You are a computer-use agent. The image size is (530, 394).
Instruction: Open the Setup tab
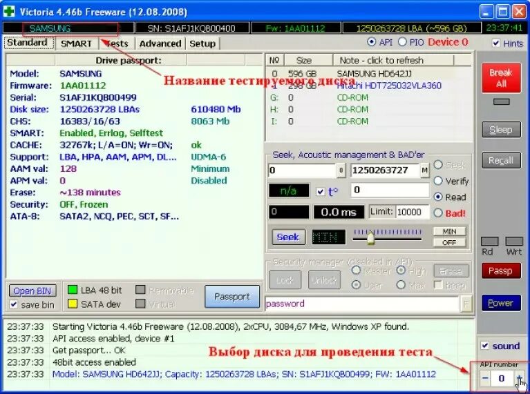(x=202, y=43)
